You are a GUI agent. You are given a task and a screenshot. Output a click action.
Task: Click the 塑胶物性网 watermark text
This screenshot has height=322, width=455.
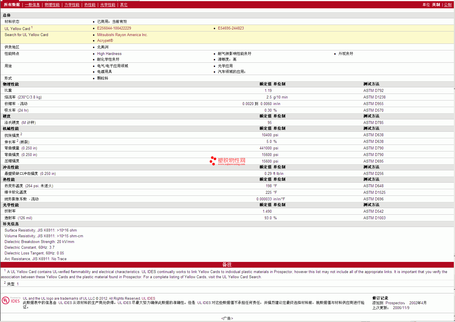click(x=232, y=161)
